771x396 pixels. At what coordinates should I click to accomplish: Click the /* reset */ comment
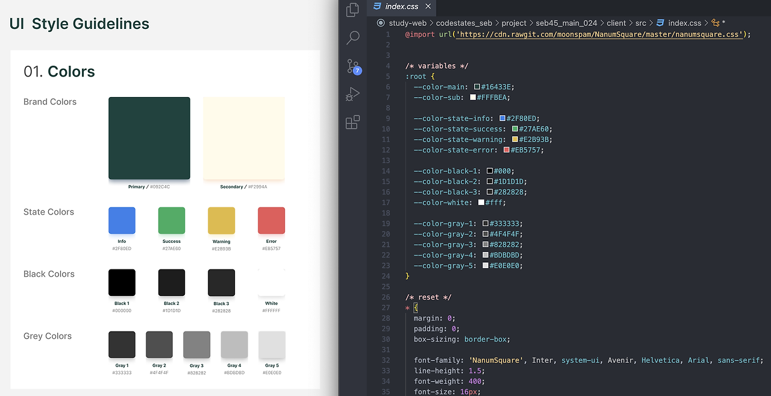click(x=428, y=297)
